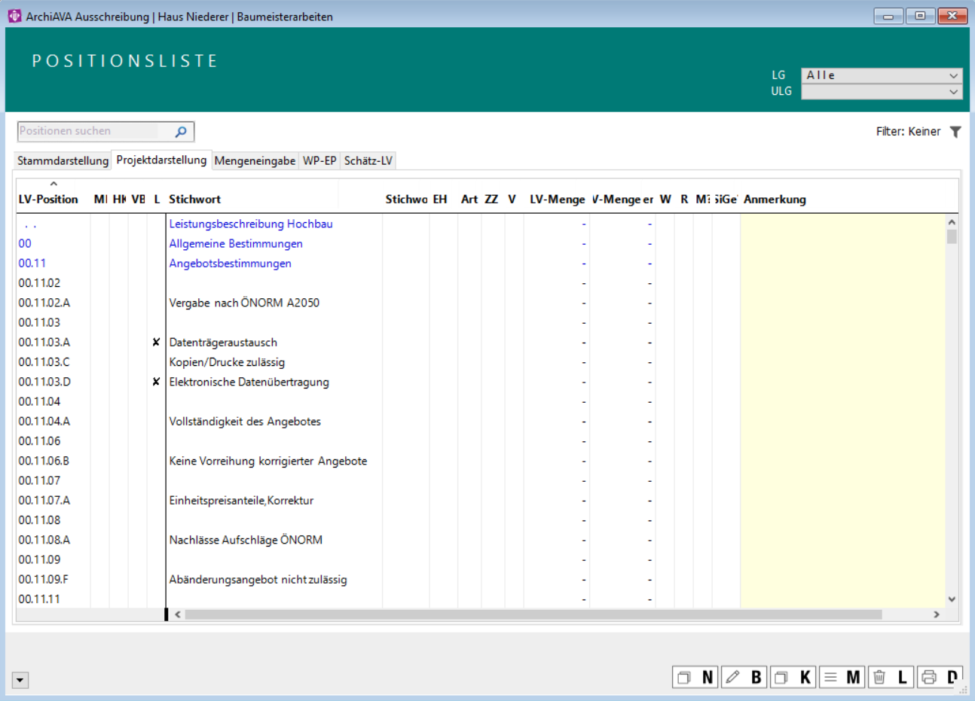Click the LV-Menge column header
This screenshot has height=701, width=975.
point(558,200)
